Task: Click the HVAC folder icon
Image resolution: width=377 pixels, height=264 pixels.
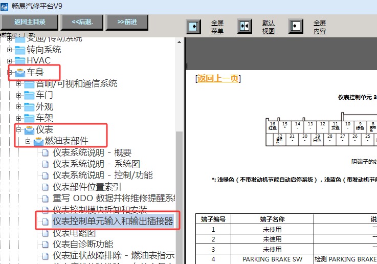Action: tap(20, 61)
